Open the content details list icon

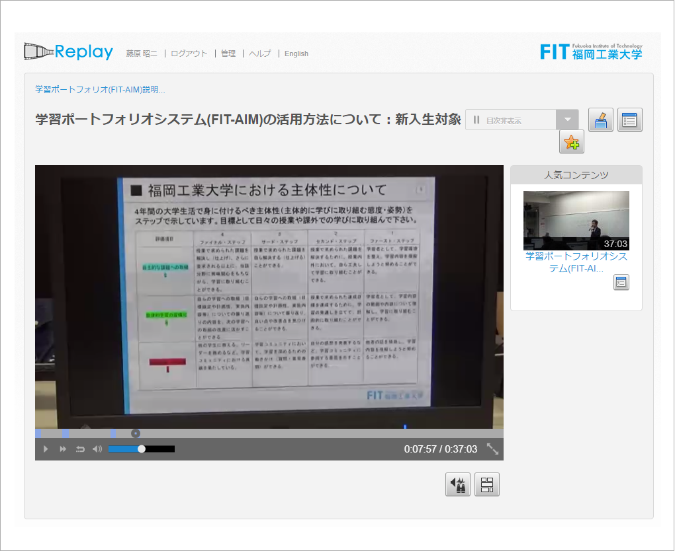[x=629, y=120]
